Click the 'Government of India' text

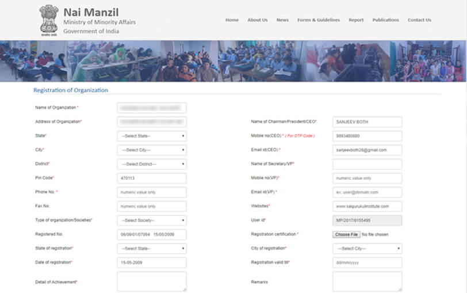pyautogui.click(x=91, y=31)
